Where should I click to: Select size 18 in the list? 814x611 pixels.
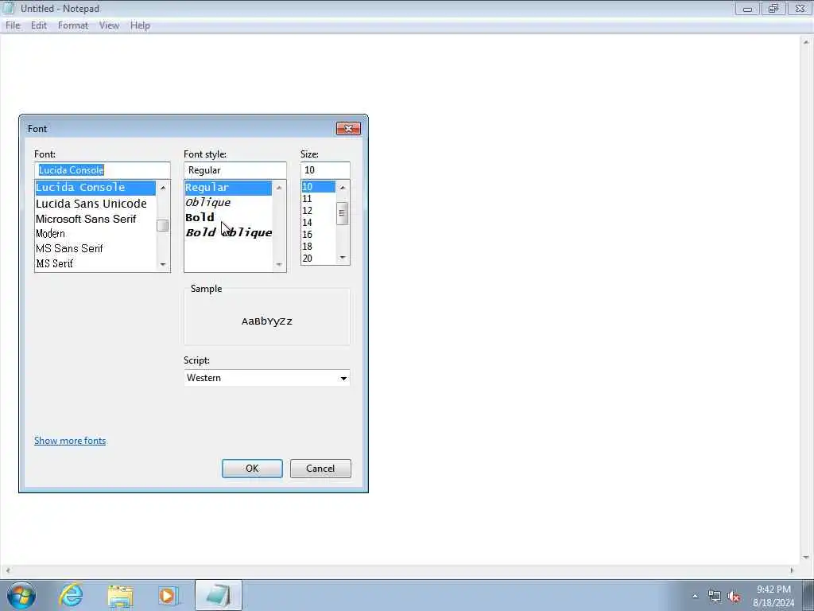(x=319, y=247)
